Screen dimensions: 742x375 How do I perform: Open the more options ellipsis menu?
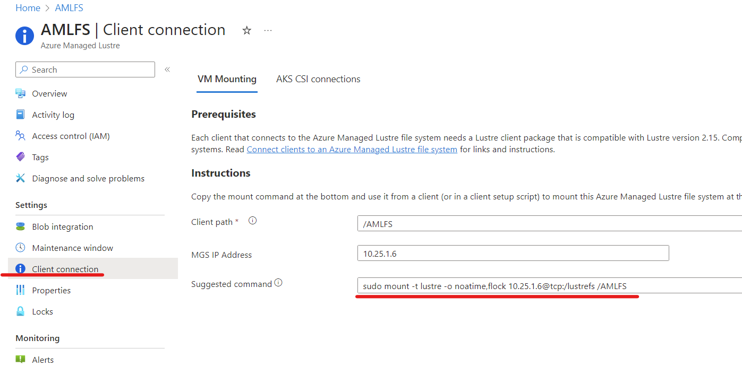(268, 31)
